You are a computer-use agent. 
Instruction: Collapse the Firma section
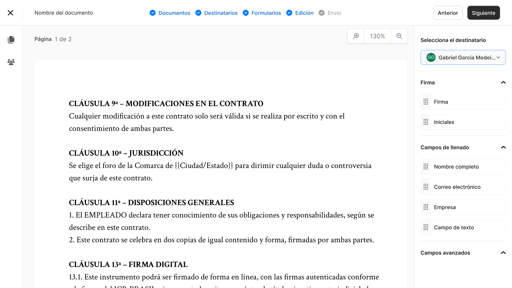point(503,82)
